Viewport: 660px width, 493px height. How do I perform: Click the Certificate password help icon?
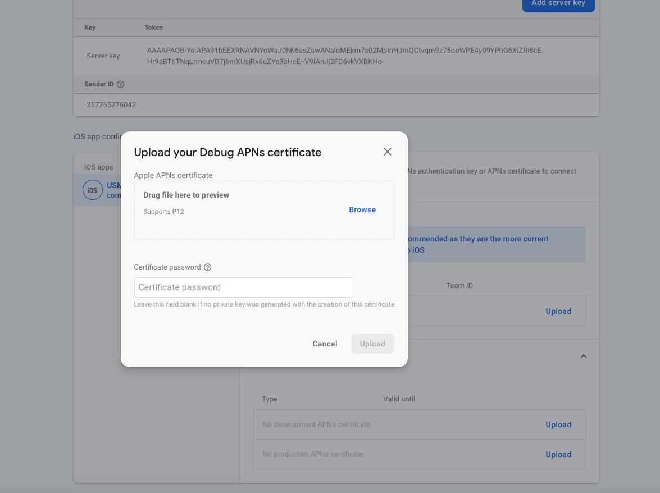pos(208,267)
